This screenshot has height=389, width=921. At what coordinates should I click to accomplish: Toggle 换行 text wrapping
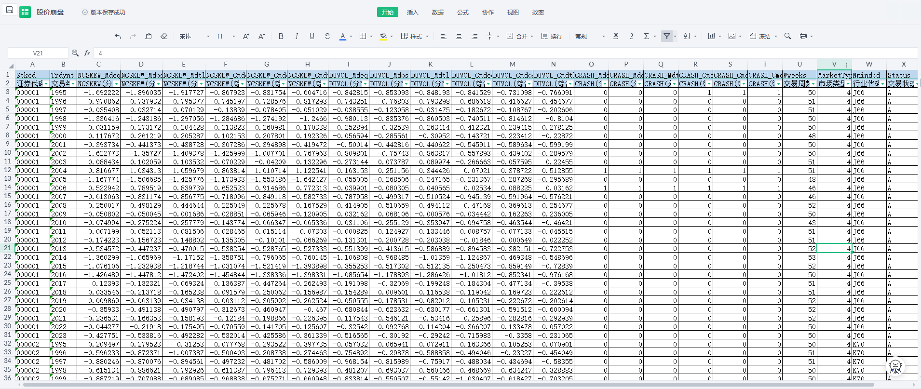click(552, 36)
